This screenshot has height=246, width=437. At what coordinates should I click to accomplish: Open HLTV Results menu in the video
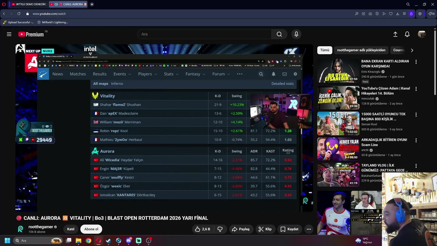coord(100,74)
